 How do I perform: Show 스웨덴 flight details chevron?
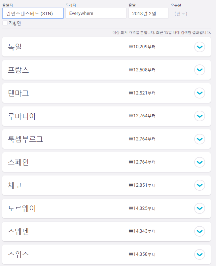click(x=199, y=231)
